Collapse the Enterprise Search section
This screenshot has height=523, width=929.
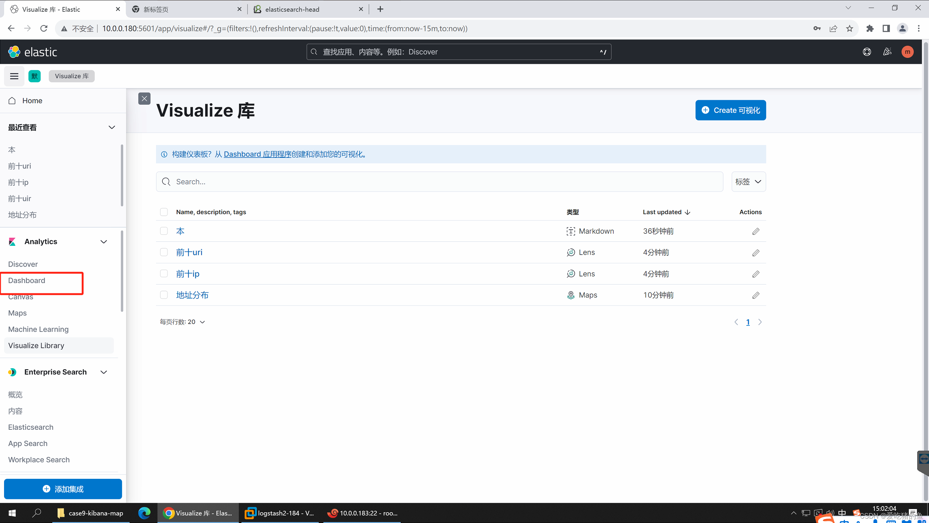click(104, 372)
